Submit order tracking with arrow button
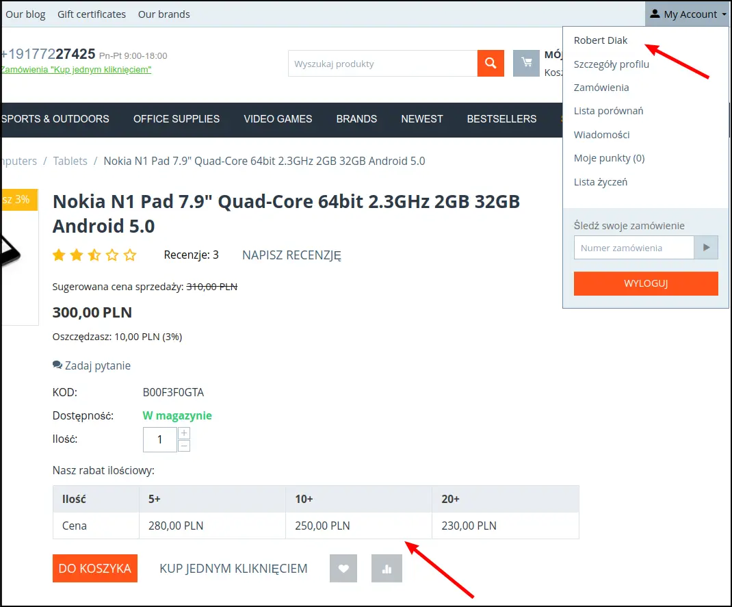732x607 pixels. (706, 248)
